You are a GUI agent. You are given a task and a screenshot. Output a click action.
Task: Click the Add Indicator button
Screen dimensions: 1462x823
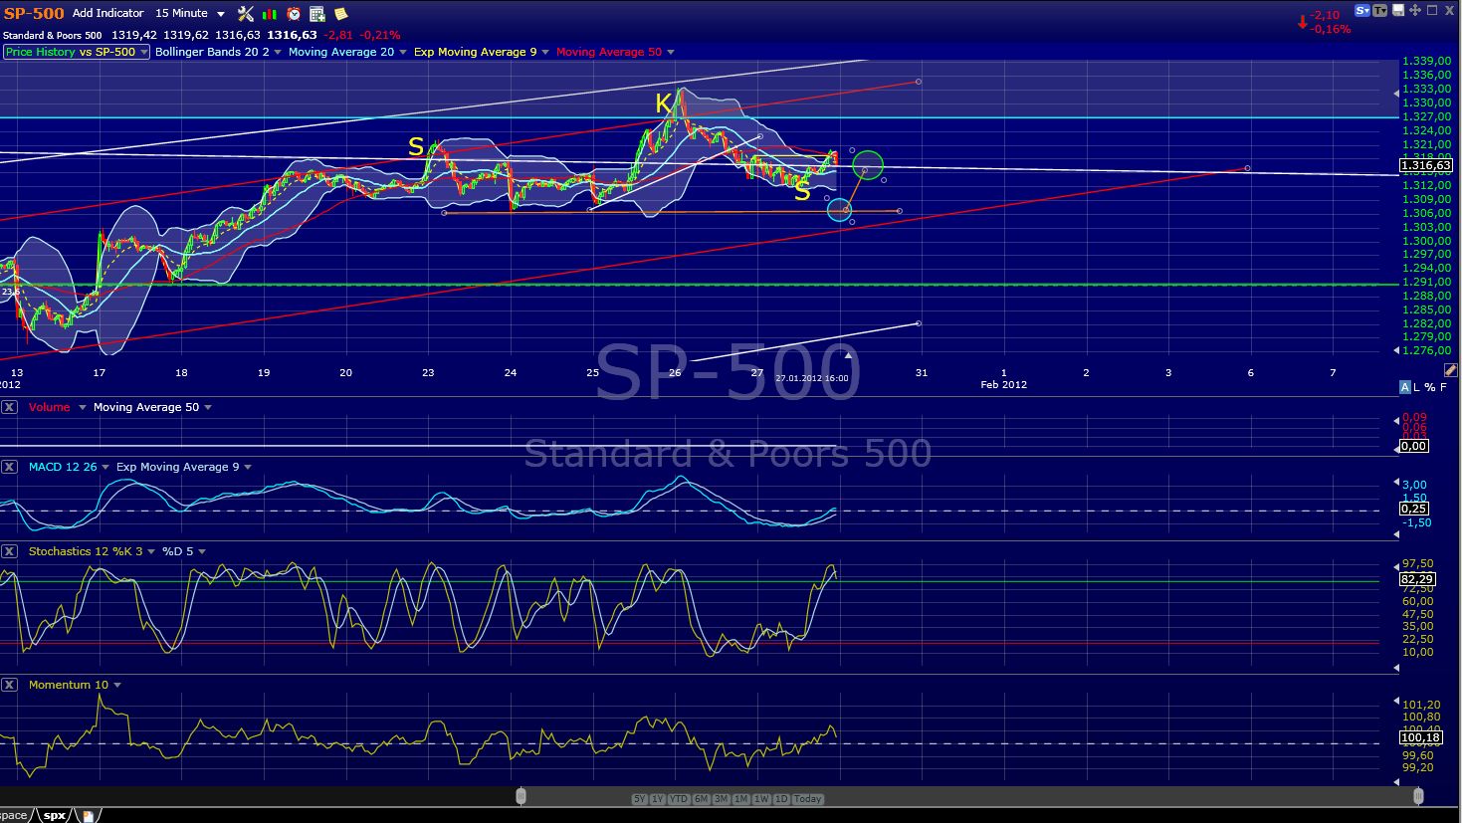(x=108, y=13)
